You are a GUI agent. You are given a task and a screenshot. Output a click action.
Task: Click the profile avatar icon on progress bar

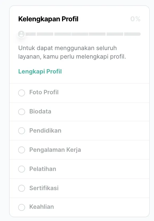(21, 34)
